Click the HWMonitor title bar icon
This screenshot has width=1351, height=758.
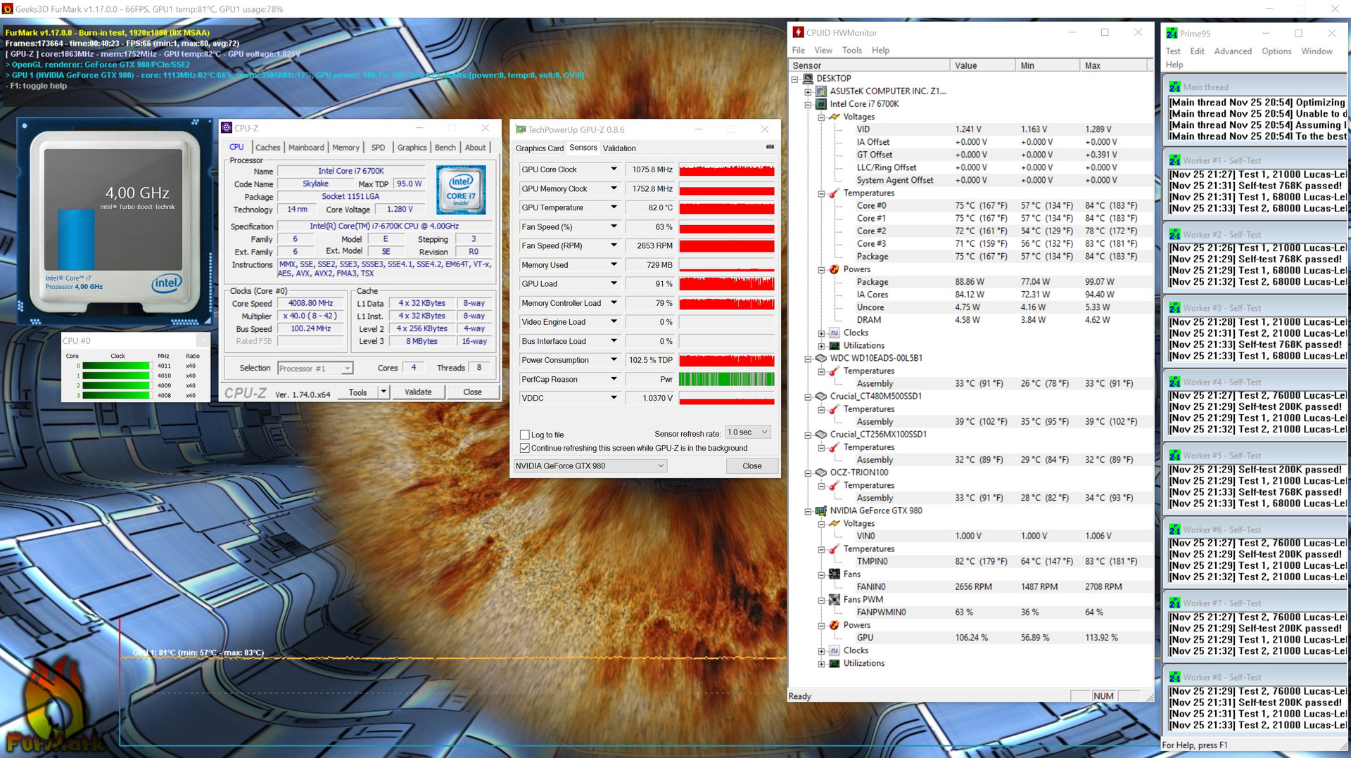pos(798,32)
